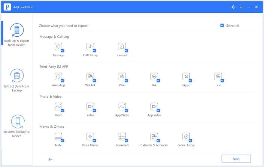Click the 'Message & Call Log' heading
Screen dimensions: 264x167
[x=54, y=37]
